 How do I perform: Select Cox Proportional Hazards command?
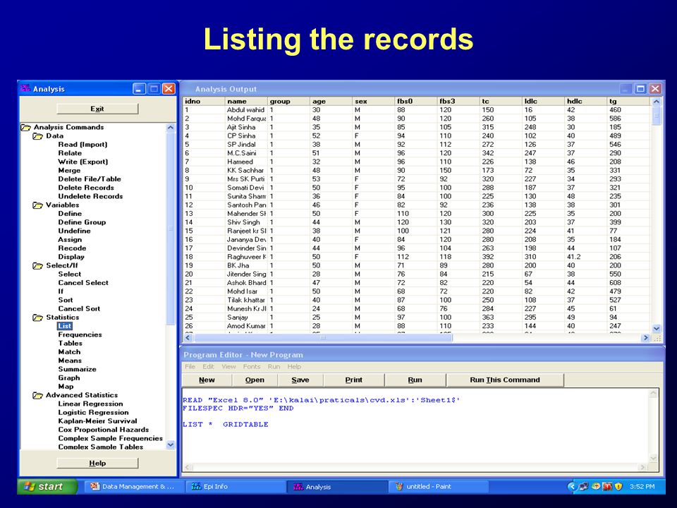104,430
